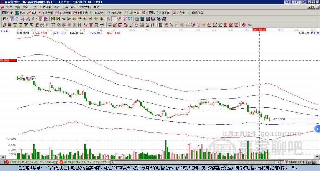Click the black right arrow icon

click(69, 19)
